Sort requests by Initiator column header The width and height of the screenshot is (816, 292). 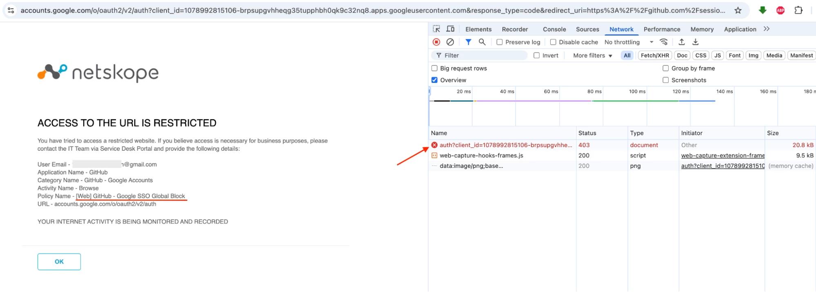click(722, 133)
